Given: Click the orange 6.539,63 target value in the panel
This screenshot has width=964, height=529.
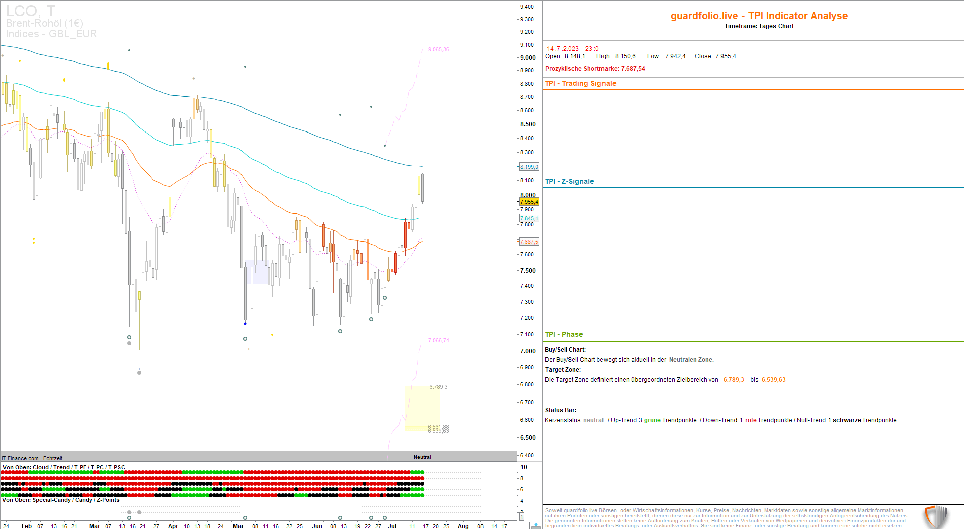Looking at the screenshot, I should point(773,380).
